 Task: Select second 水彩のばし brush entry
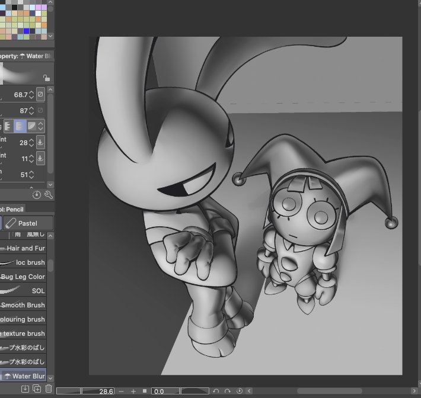click(23, 362)
